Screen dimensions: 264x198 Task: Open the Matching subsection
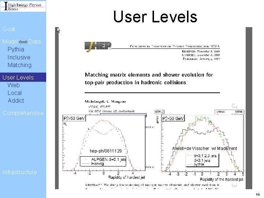point(19,65)
